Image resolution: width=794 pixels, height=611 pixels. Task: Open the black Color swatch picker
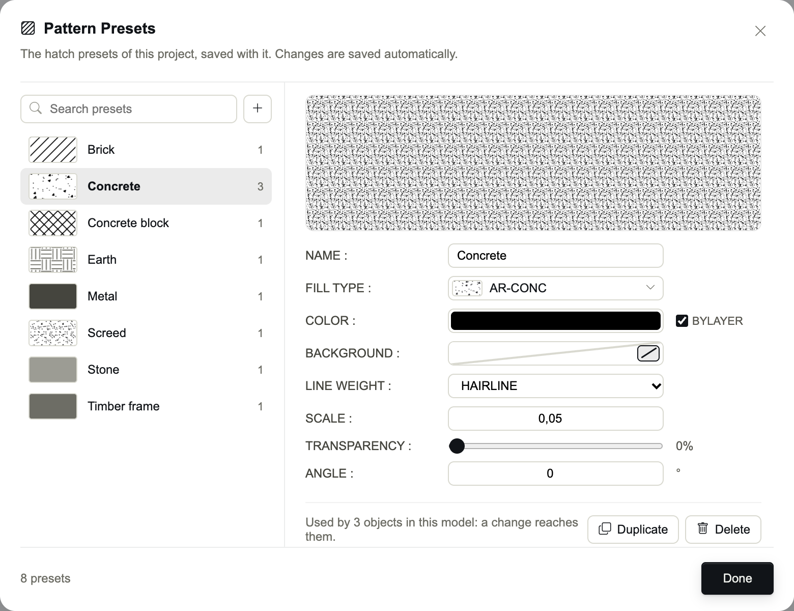tap(556, 321)
